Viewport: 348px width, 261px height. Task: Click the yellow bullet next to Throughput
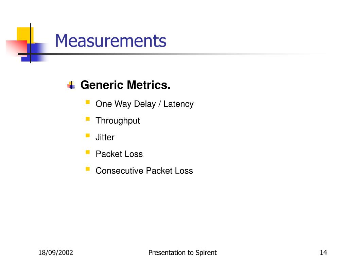[x=88, y=119]
